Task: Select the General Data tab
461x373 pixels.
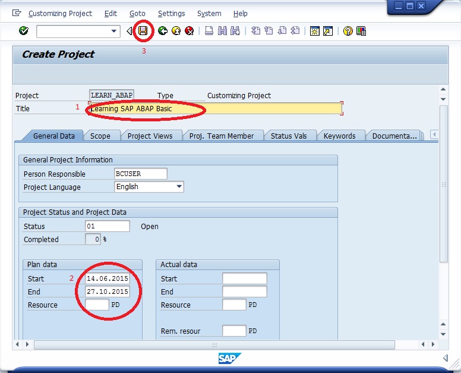Action: click(x=54, y=136)
